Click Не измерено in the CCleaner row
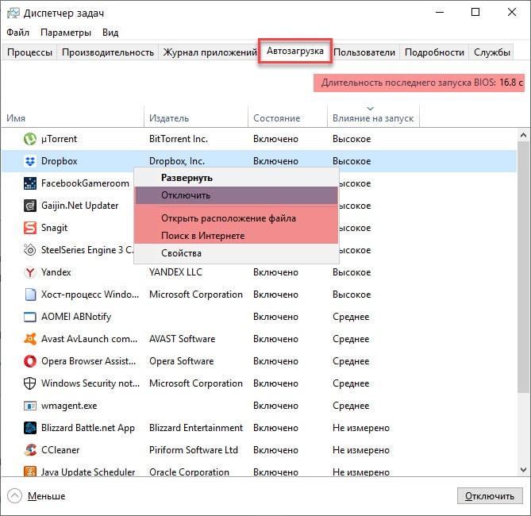 [x=361, y=450]
